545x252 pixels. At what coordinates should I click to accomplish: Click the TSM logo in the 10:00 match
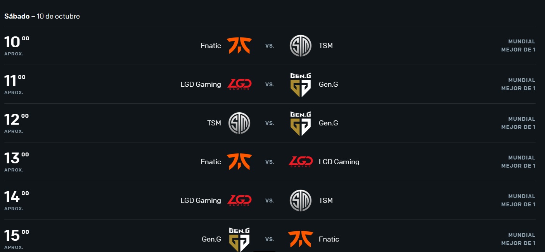point(301,46)
